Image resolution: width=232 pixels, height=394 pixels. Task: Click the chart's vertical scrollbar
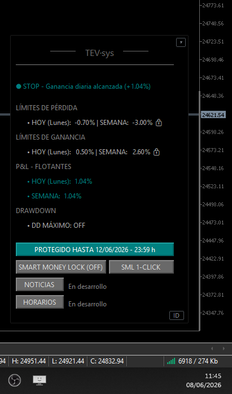point(200,211)
